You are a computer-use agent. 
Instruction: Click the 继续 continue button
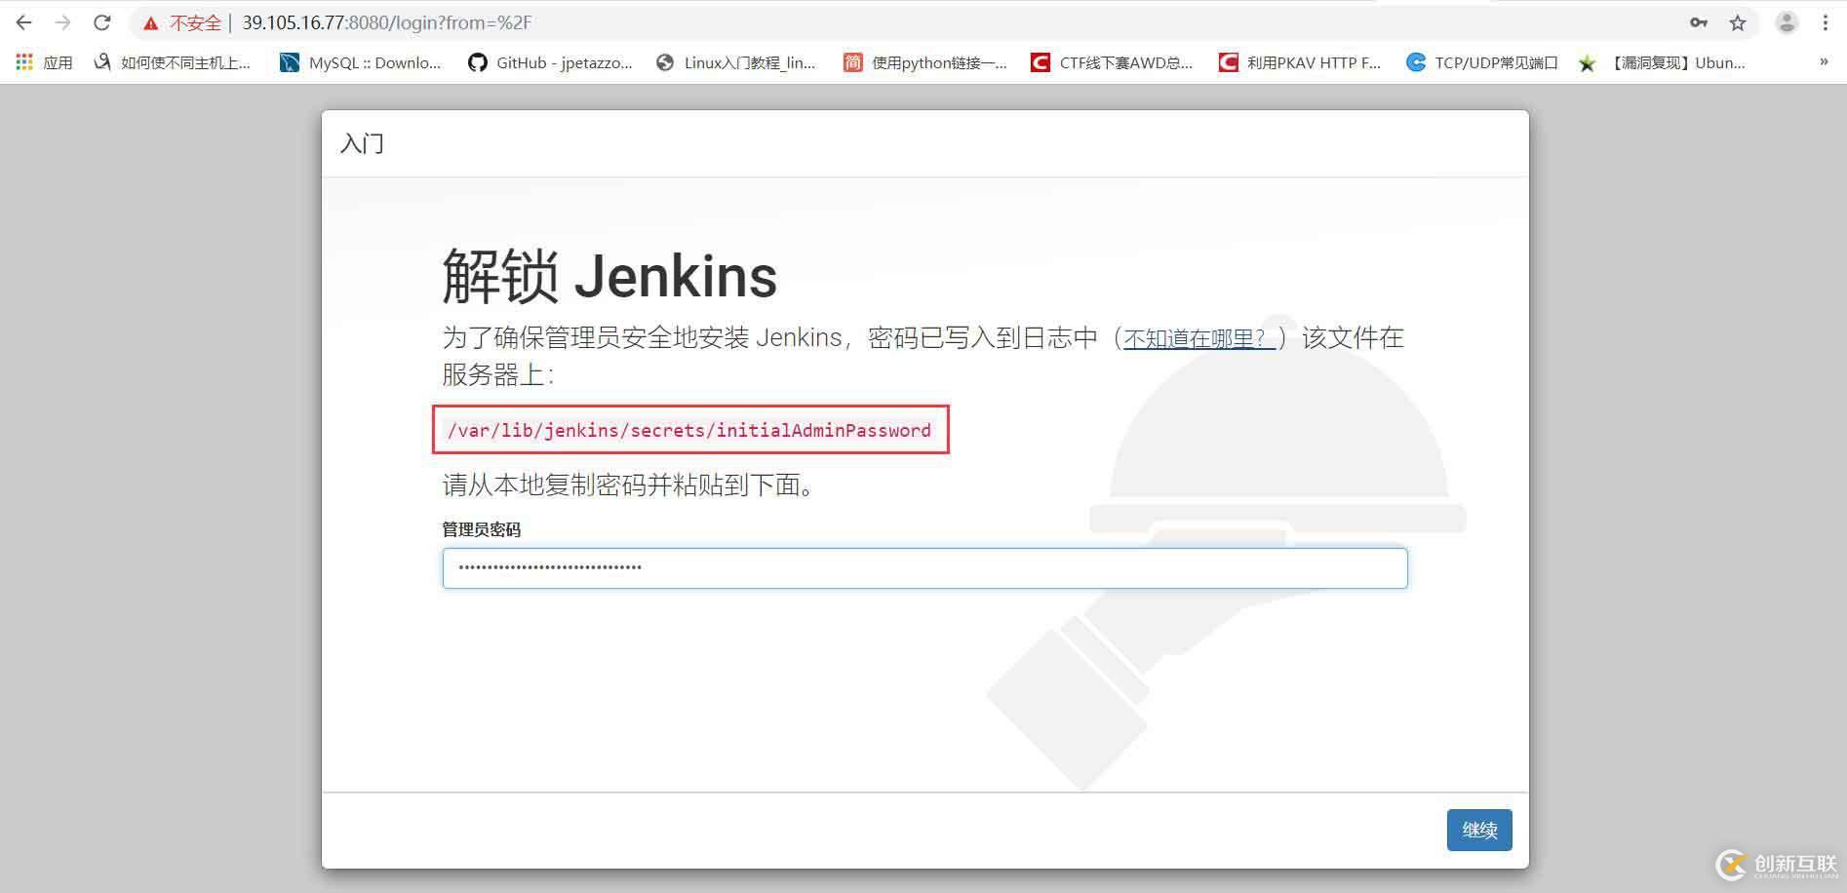click(x=1479, y=830)
